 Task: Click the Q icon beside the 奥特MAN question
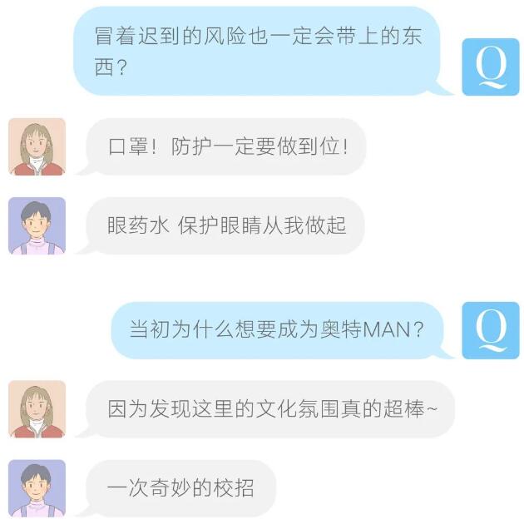coord(491,330)
